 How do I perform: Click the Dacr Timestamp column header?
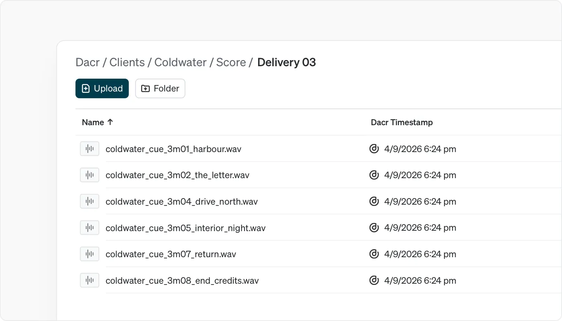pos(402,122)
